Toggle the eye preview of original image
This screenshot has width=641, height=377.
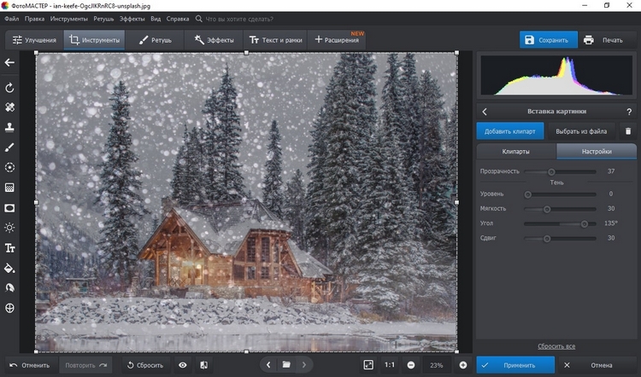(182, 365)
